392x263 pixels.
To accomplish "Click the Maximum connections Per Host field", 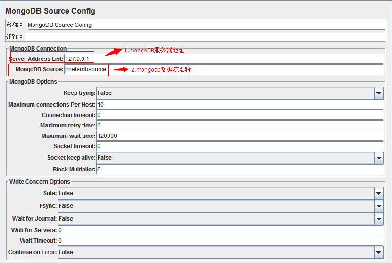I will [240, 105].
